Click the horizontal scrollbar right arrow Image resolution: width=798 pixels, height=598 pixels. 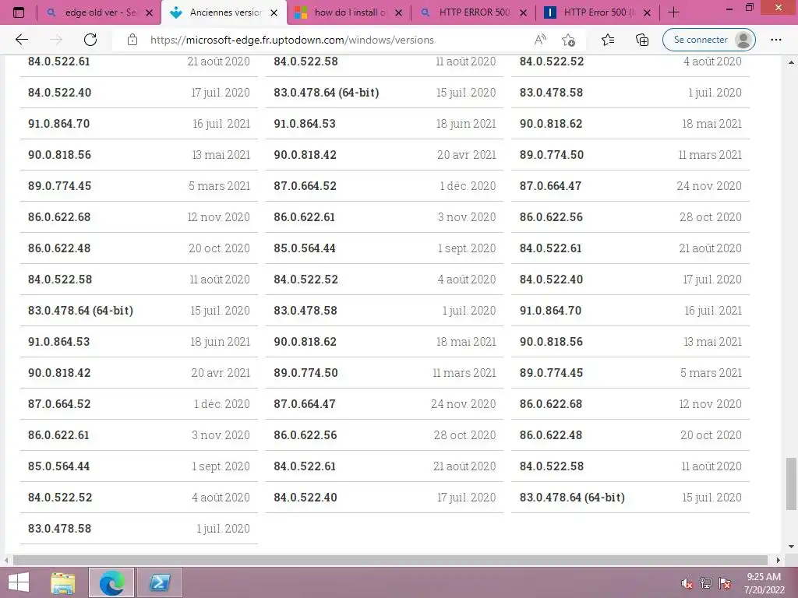click(779, 560)
